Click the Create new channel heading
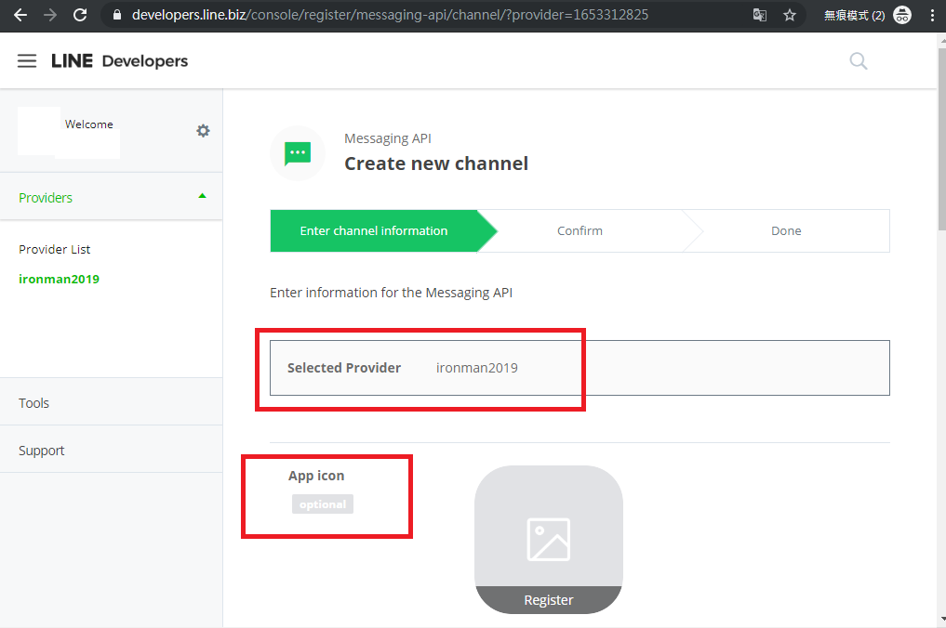 coord(436,164)
